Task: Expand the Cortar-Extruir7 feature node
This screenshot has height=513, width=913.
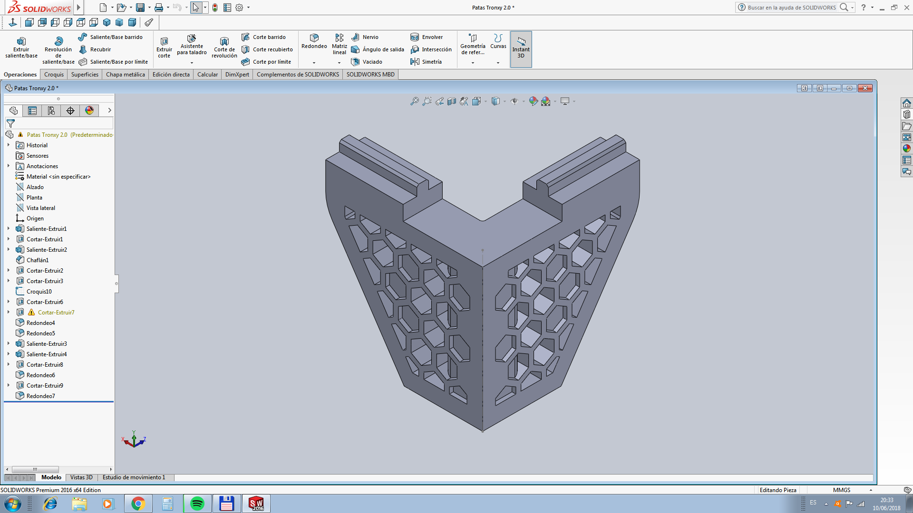Action: click(9, 313)
